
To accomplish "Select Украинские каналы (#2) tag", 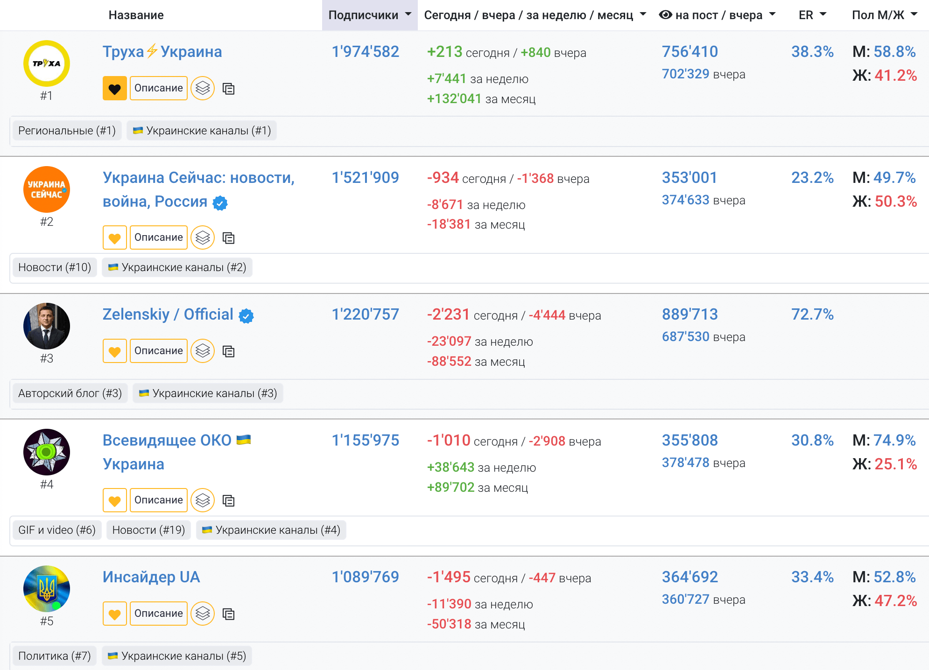I will click(177, 267).
